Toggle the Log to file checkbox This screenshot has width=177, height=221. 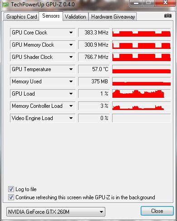pos(11,189)
